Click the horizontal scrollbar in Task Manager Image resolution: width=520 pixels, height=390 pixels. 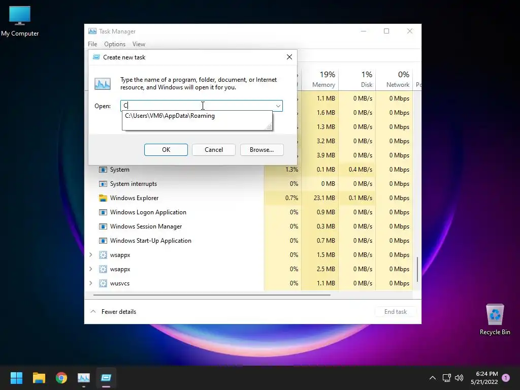pos(212,295)
